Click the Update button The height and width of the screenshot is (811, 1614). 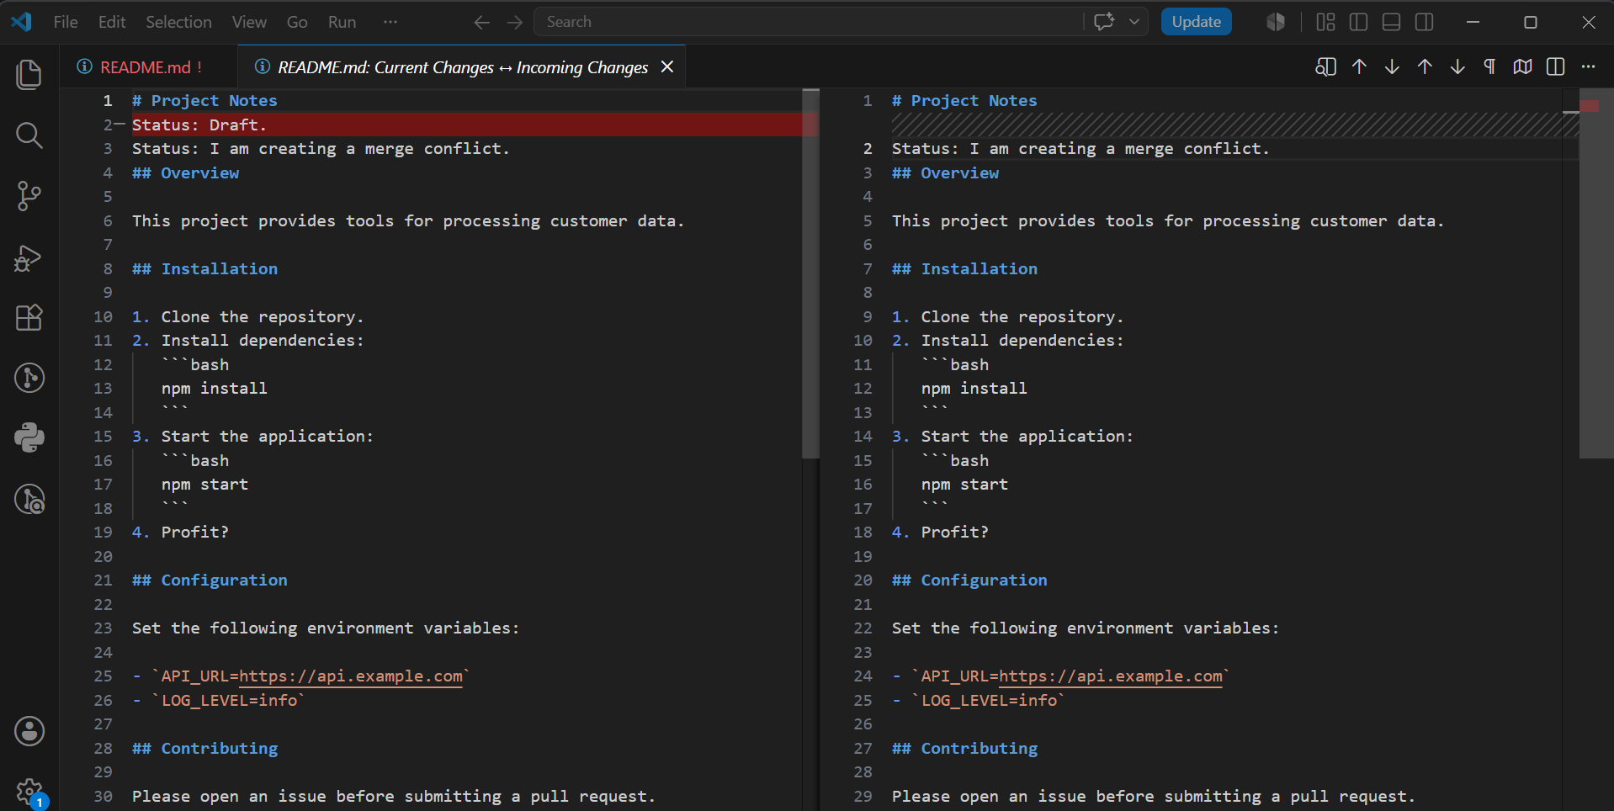[1196, 22]
